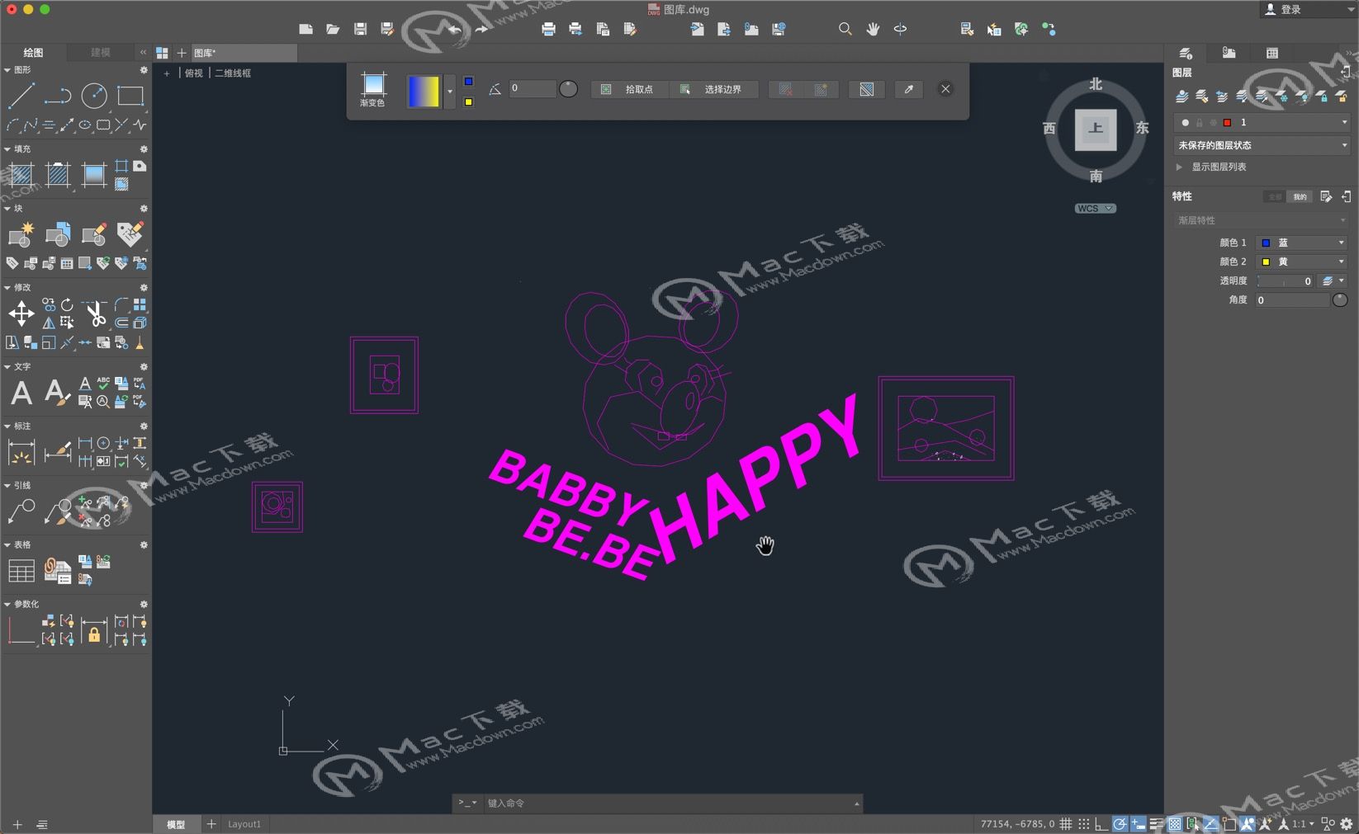Collapse the '图形' section in tool panel
This screenshot has width=1359, height=834.
click(7, 70)
